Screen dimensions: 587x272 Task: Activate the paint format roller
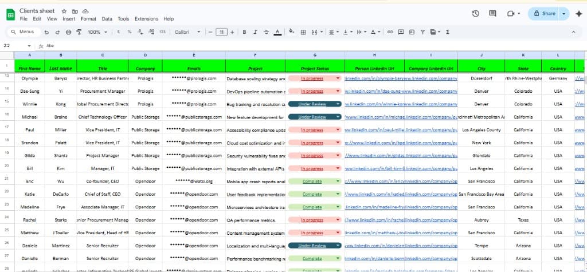[79, 32]
